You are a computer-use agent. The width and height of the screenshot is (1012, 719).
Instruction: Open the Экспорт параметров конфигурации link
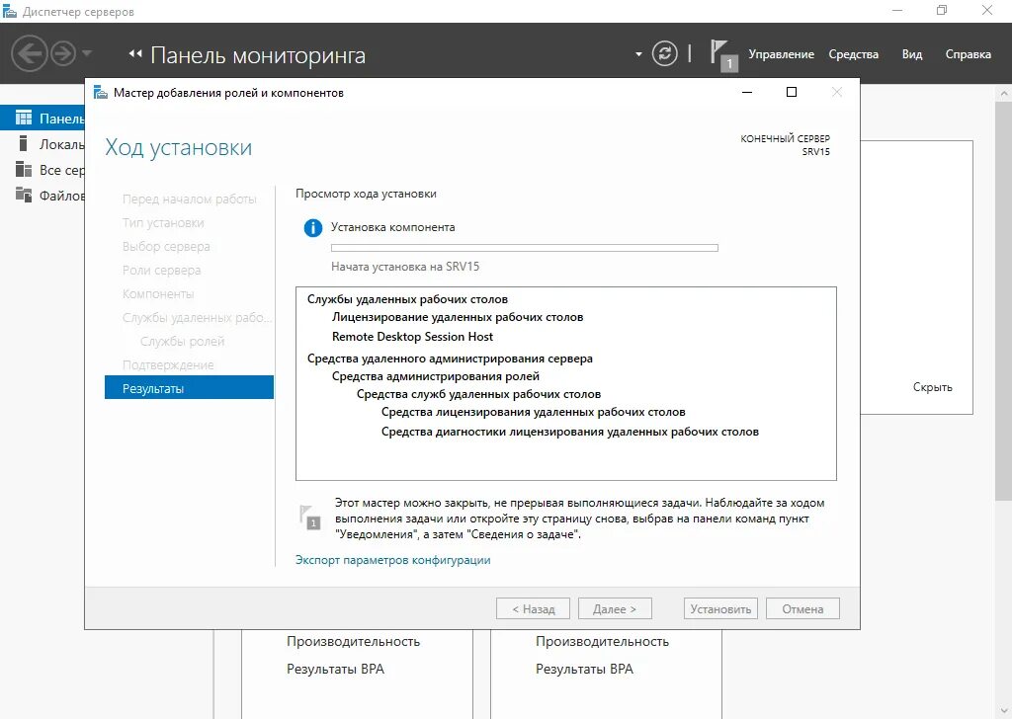coord(393,560)
